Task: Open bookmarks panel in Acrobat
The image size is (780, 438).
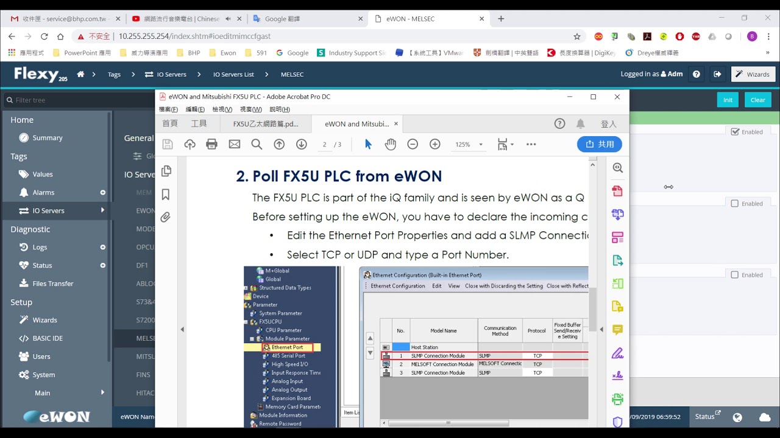Action: [x=165, y=194]
